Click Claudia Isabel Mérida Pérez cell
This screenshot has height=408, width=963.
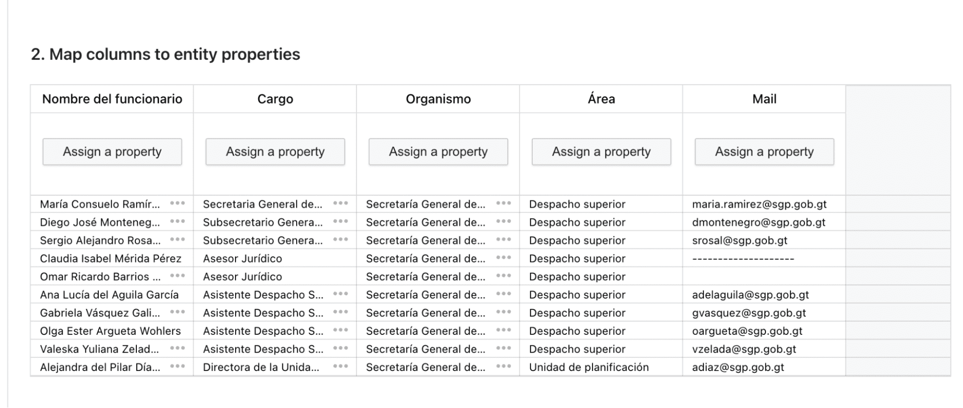pyautogui.click(x=112, y=258)
